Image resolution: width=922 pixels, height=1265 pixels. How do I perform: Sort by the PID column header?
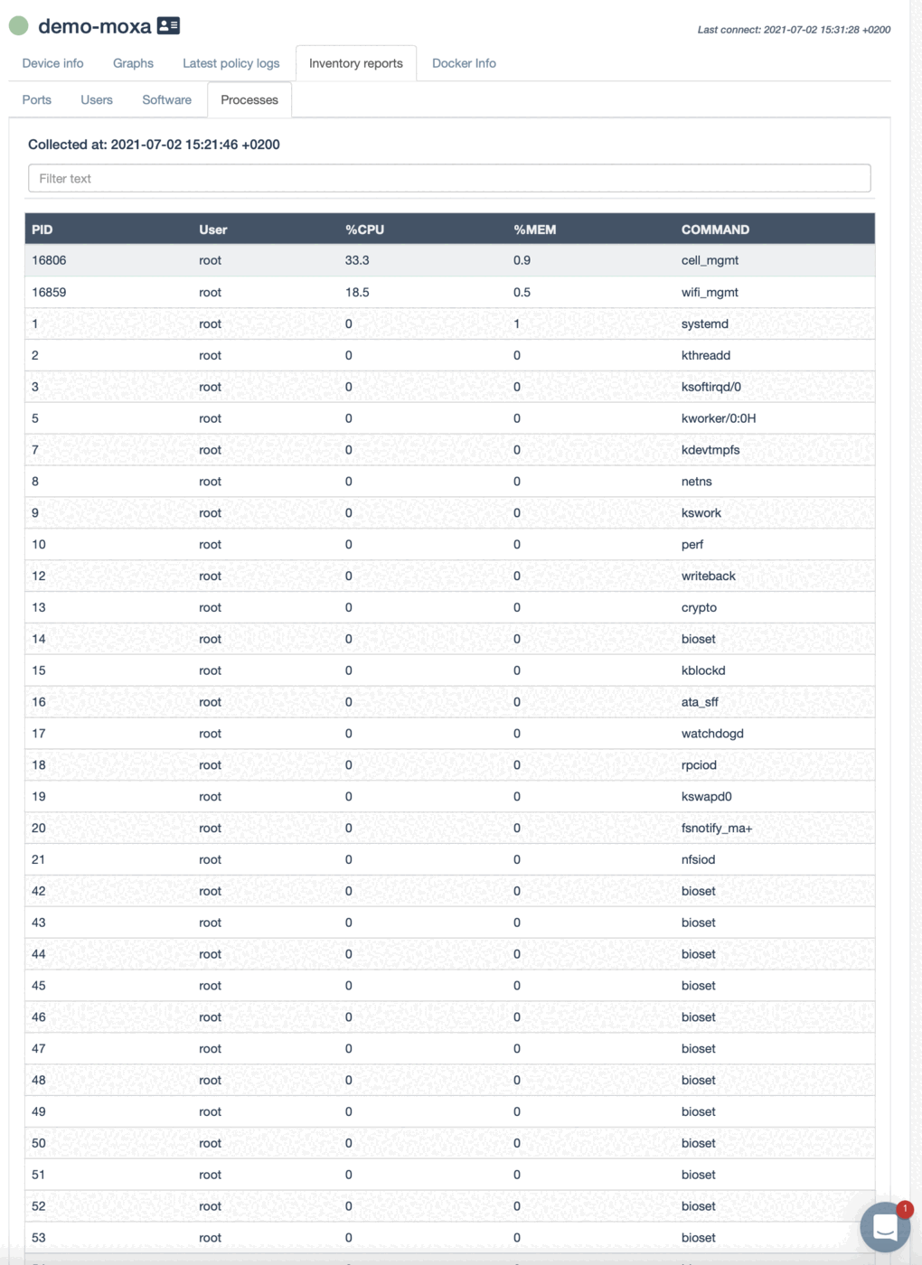(42, 230)
